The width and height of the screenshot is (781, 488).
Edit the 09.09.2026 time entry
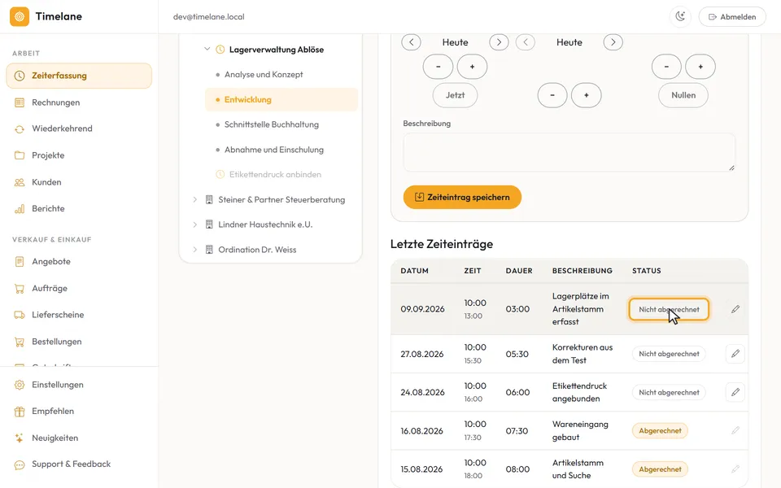tap(735, 309)
